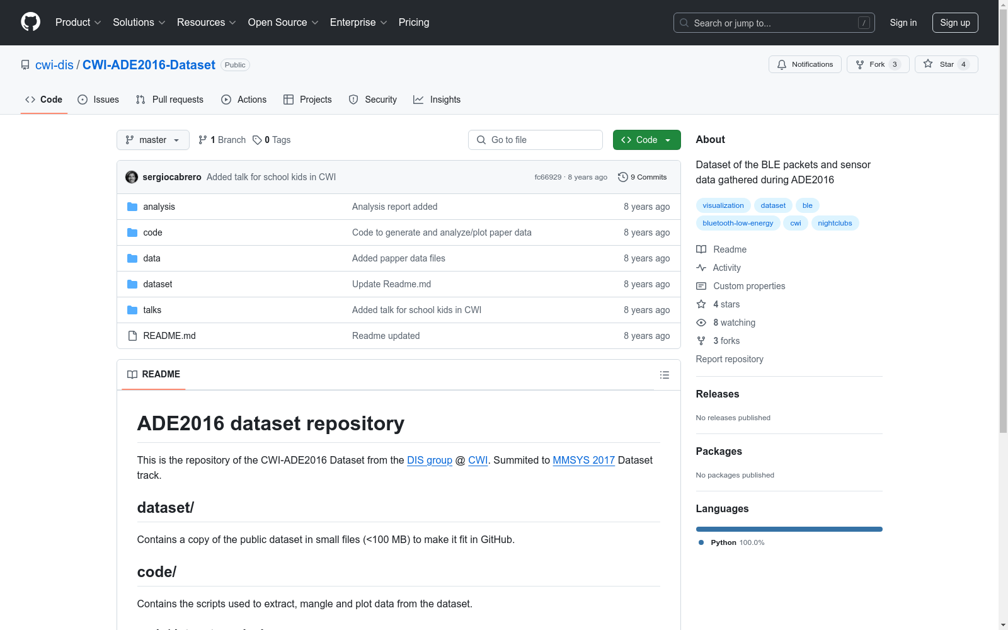Open the Insights tab

pos(437,100)
